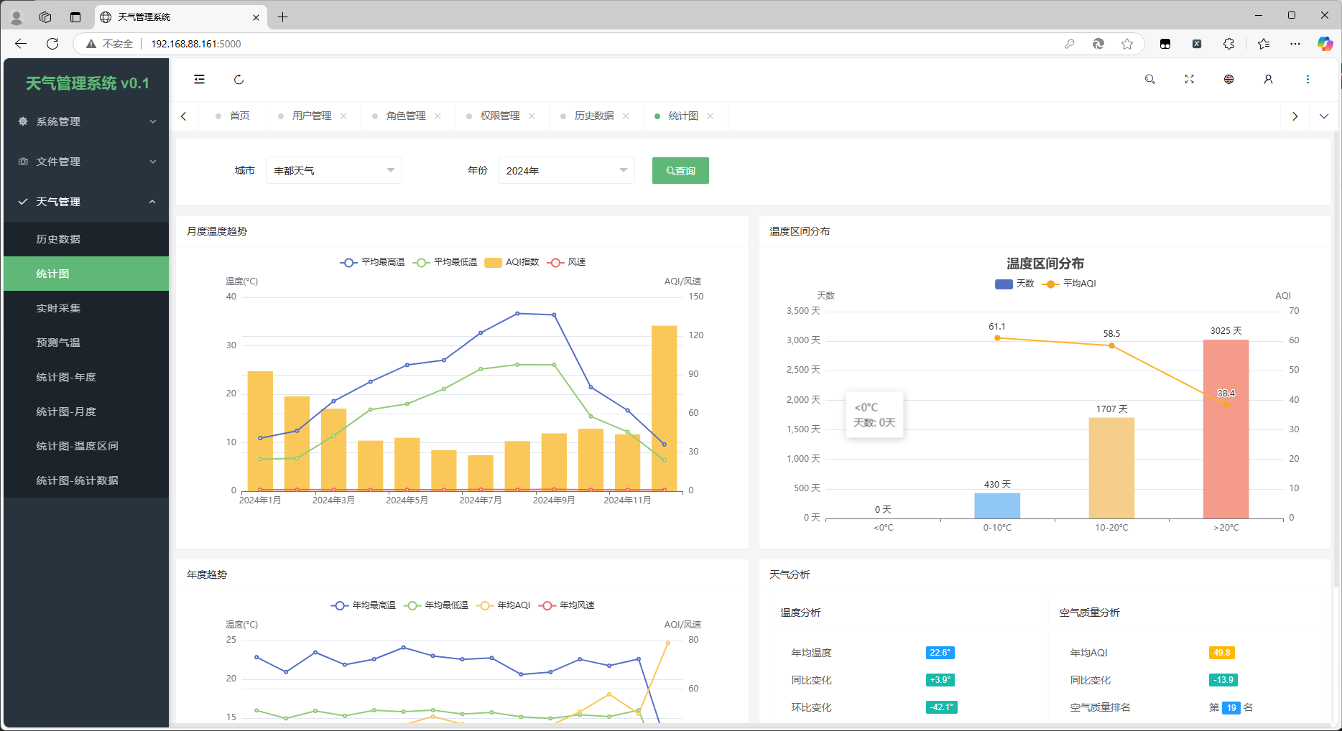Open the 城市 dropdown showing 丰都天气
Screen dimensions: 1342x731
[334, 170]
